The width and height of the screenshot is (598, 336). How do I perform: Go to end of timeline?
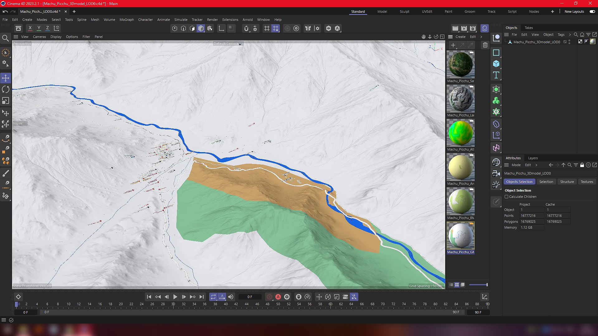coord(202,297)
